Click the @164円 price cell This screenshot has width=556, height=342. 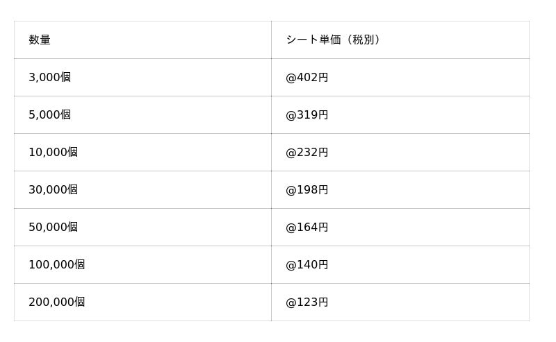(x=307, y=228)
